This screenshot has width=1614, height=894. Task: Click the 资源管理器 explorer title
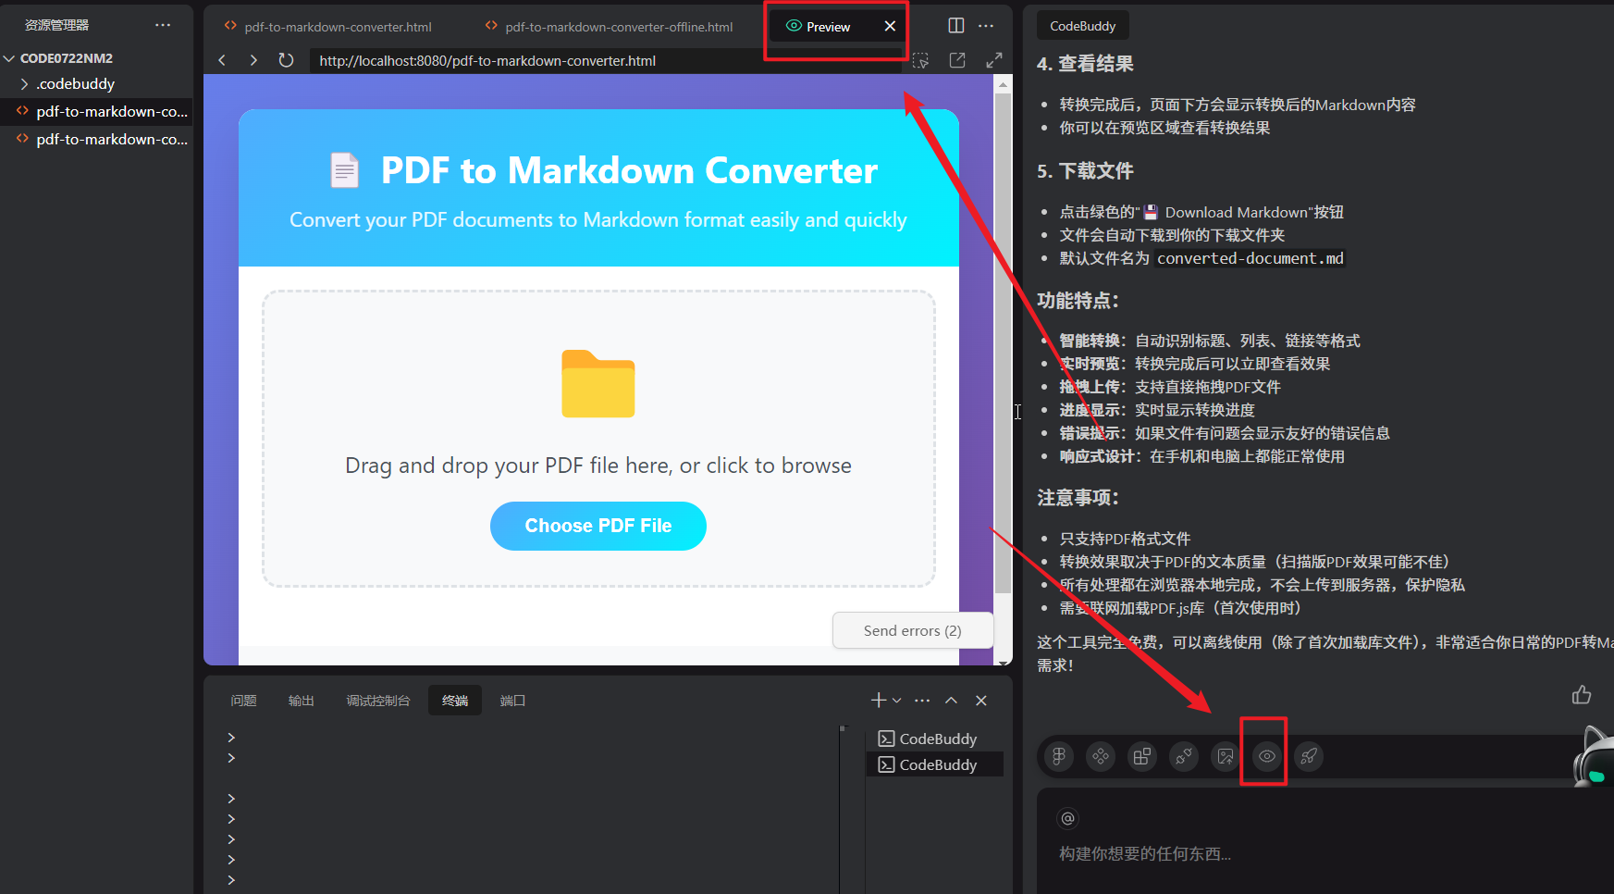coord(56,25)
